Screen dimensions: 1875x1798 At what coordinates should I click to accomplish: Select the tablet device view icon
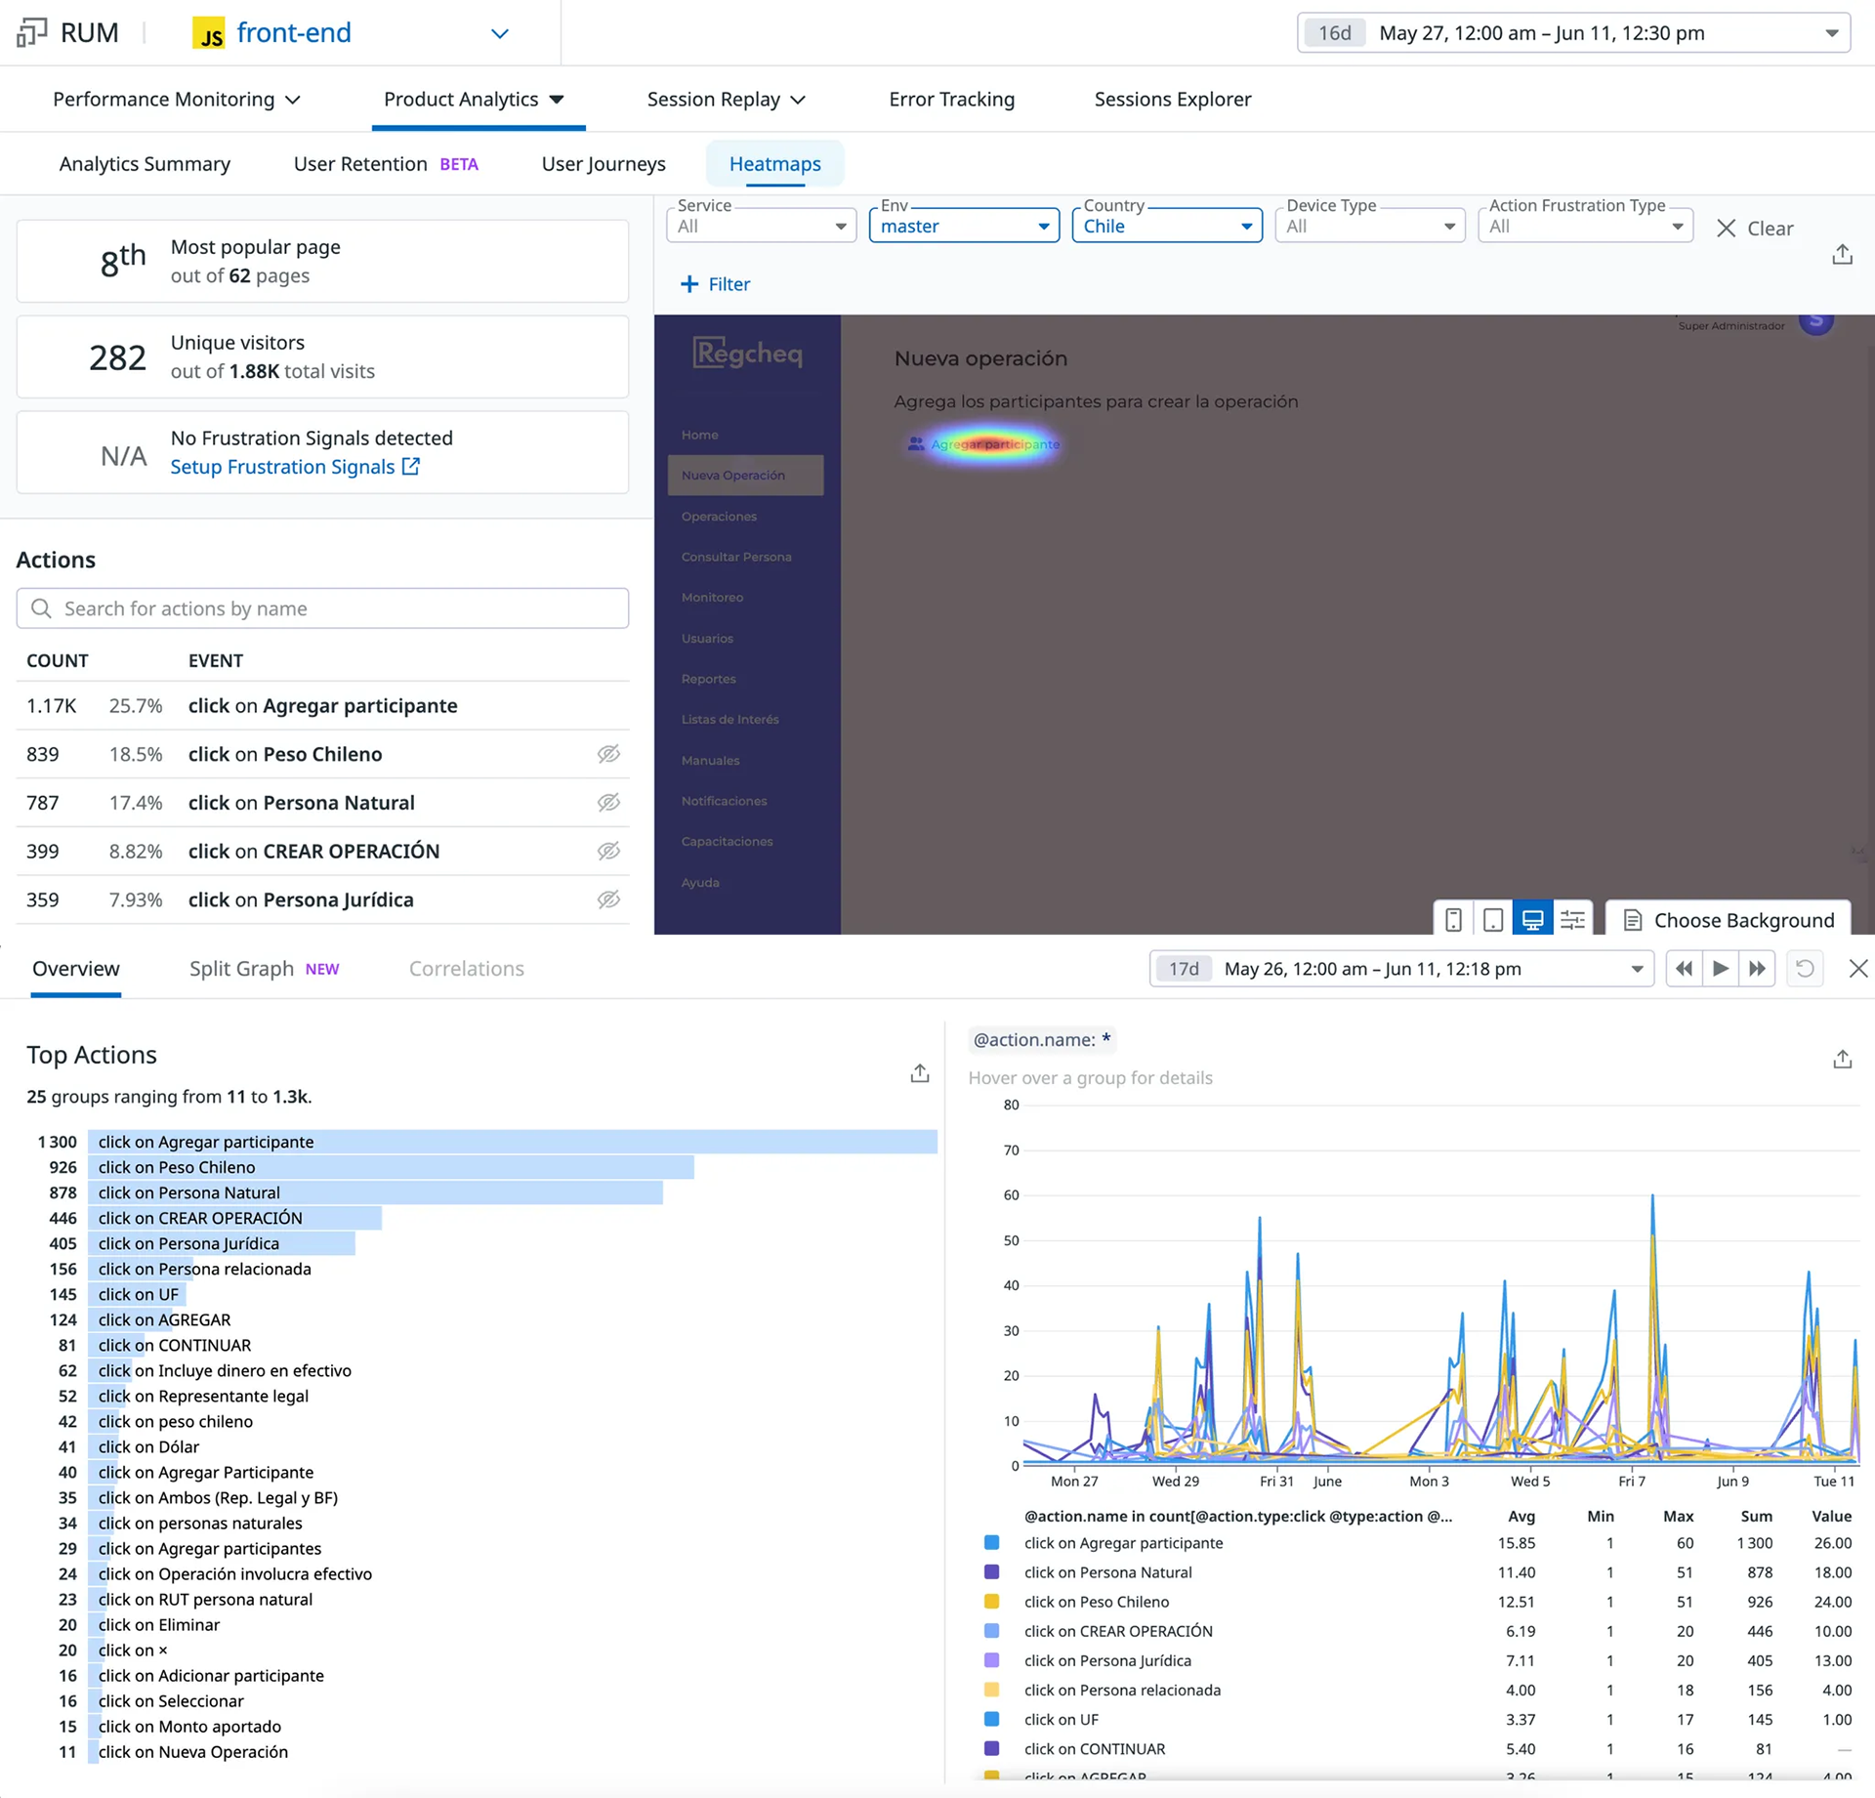pos(1492,919)
